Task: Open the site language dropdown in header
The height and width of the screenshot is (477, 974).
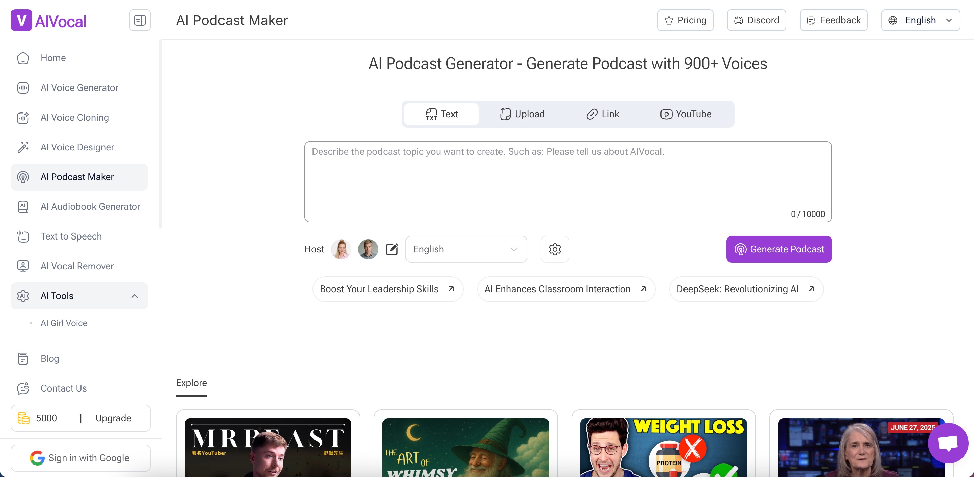Action: (x=921, y=20)
